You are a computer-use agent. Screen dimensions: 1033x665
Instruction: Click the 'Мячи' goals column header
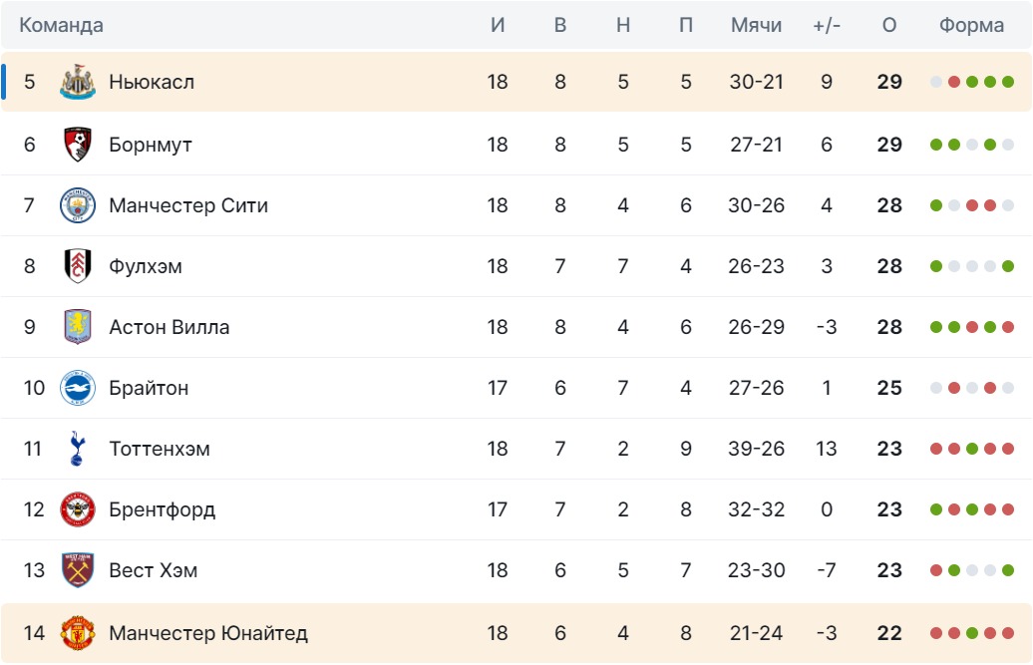(x=756, y=26)
